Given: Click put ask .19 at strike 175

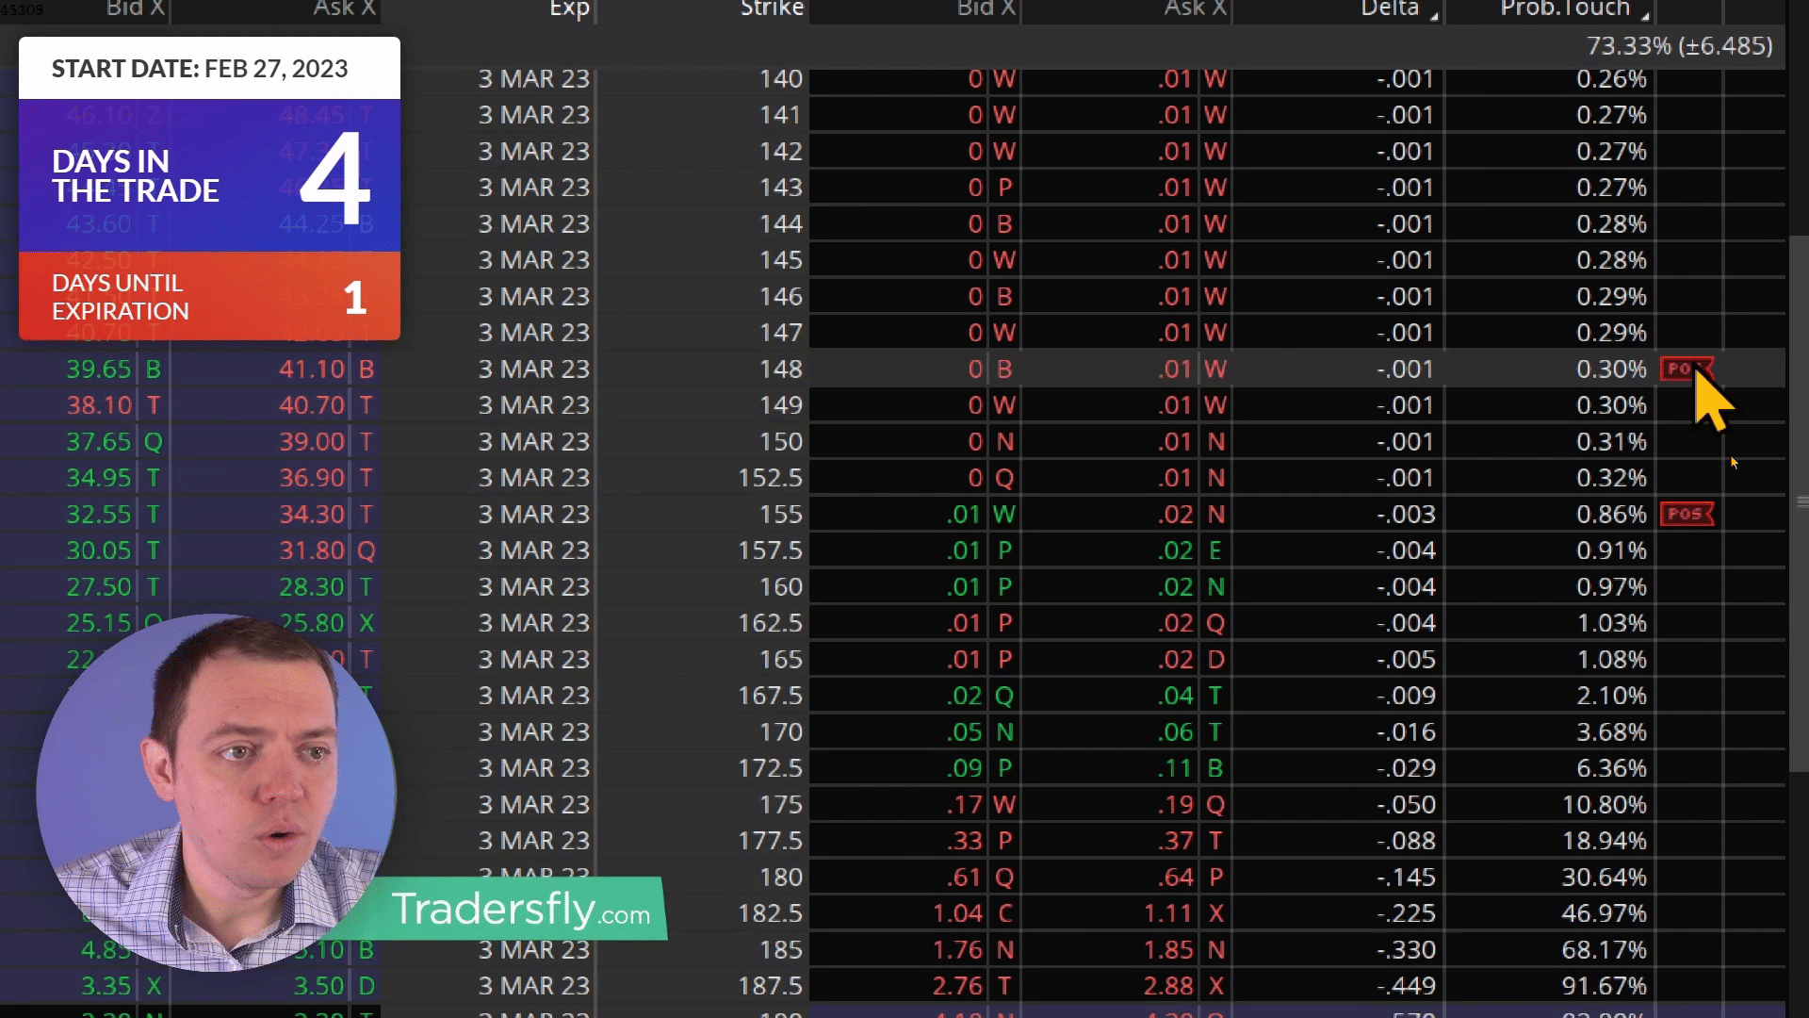Looking at the screenshot, I should click(x=1176, y=805).
